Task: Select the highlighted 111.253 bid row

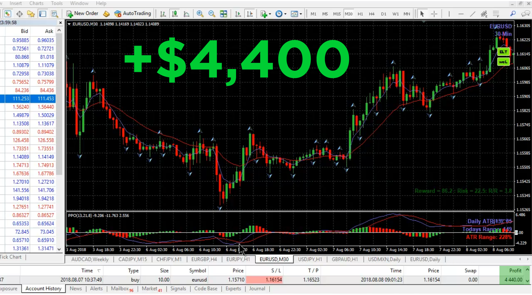Action: pyautogui.click(x=28, y=98)
